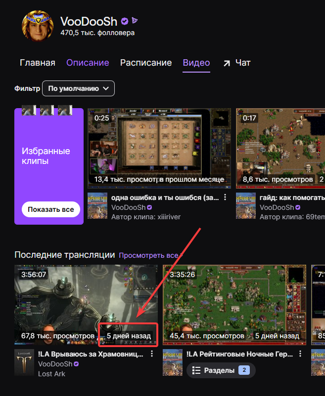Open the Расписание tab
Screen dimensions: 325x396
tap(146, 63)
